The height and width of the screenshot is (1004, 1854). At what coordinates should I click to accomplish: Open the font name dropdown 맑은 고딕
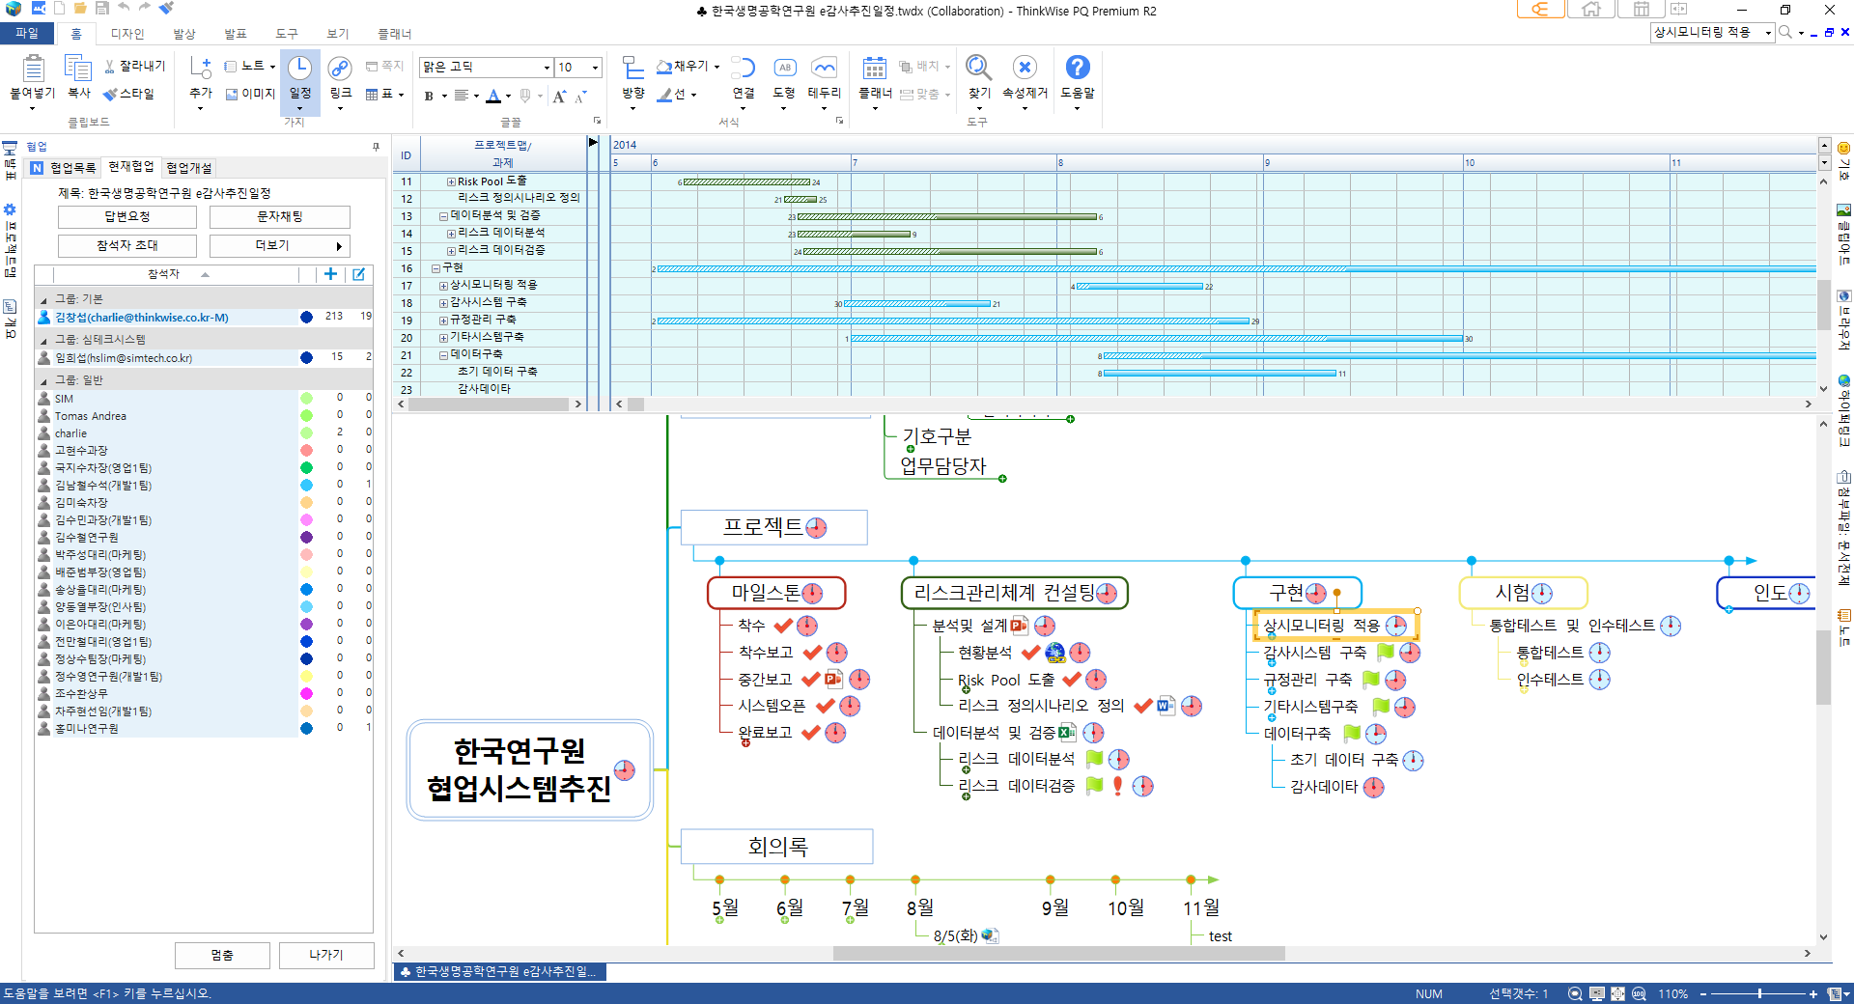coord(546,68)
